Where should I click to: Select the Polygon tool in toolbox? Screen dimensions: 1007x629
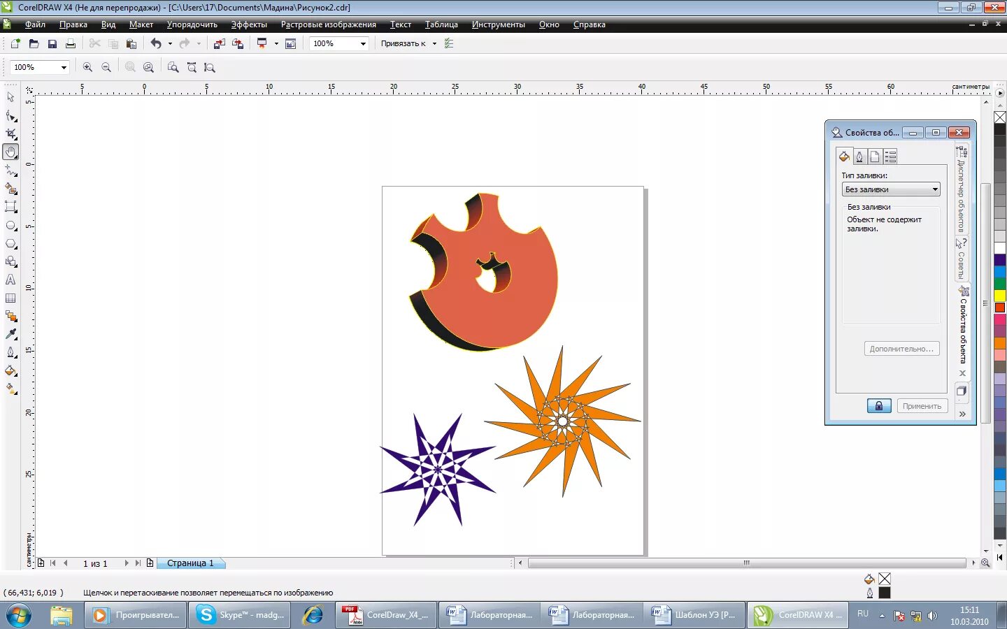(x=10, y=244)
